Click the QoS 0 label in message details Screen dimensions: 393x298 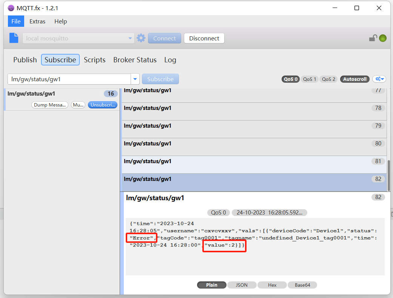tap(218, 213)
